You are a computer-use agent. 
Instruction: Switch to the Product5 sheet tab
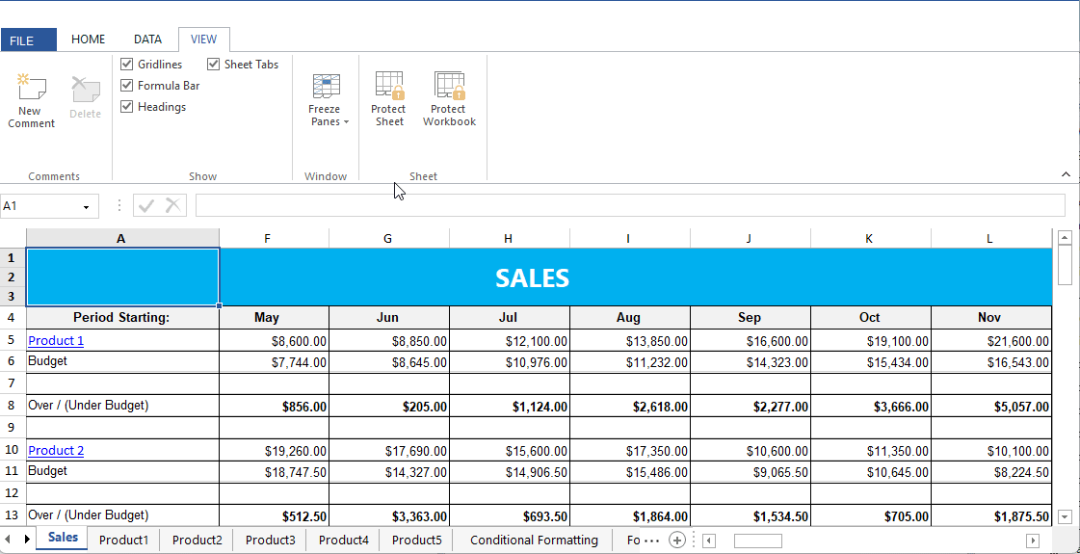[417, 541]
